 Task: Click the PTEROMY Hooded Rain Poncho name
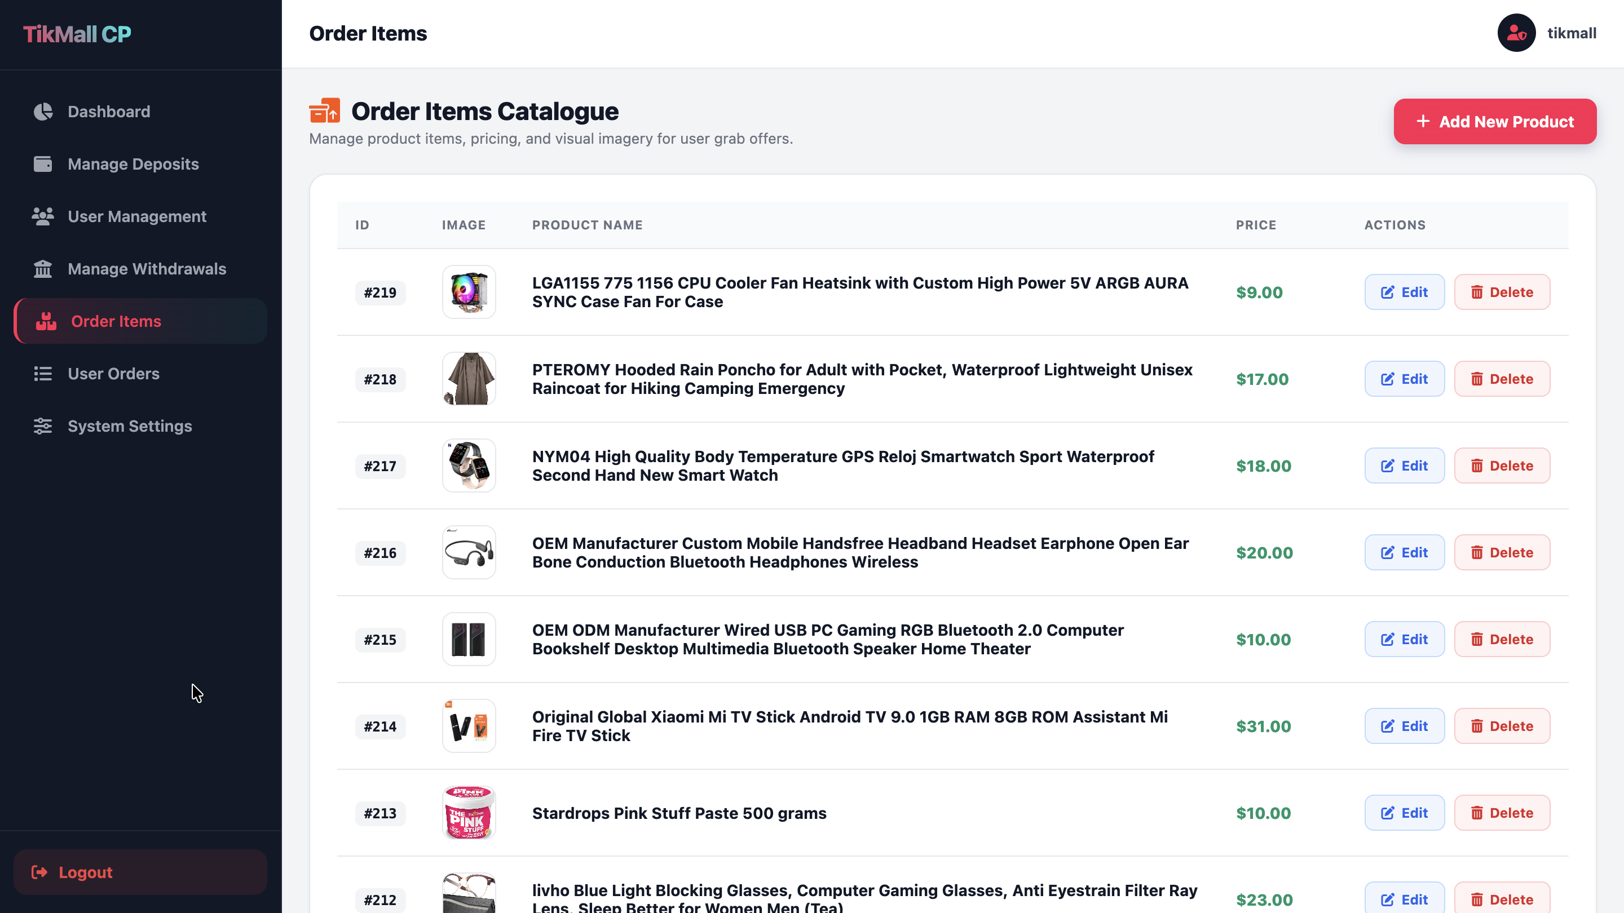point(862,379)
